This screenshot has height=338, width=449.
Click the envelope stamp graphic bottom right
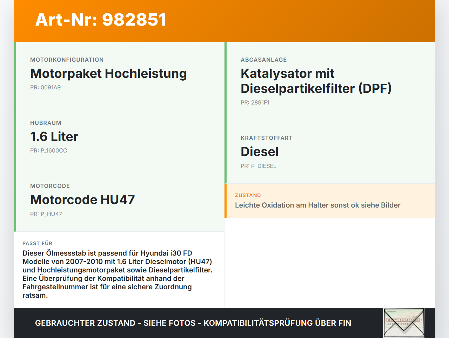point(403,322)
